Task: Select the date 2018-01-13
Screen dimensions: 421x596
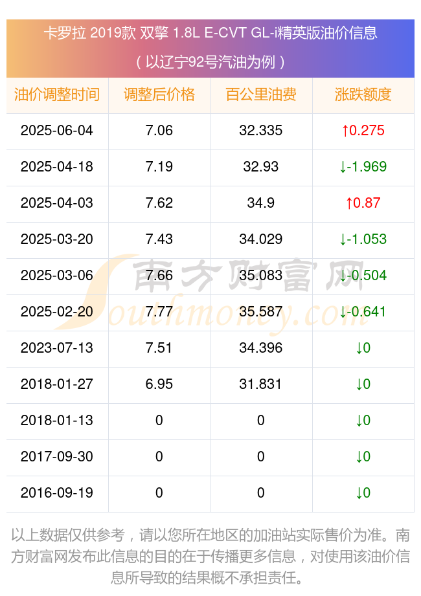Action: tap(57, 420)
